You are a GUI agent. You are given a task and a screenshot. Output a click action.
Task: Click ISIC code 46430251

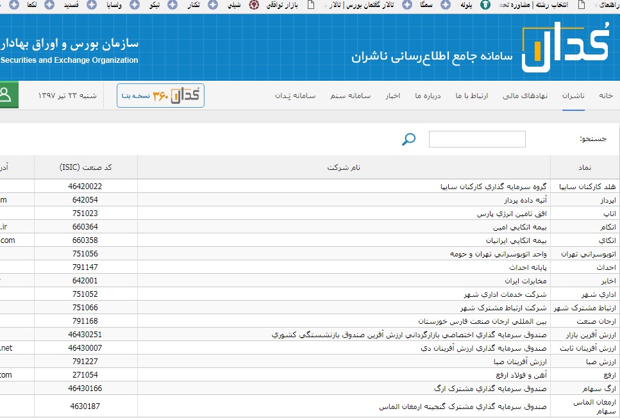click(x=85, y=335)
